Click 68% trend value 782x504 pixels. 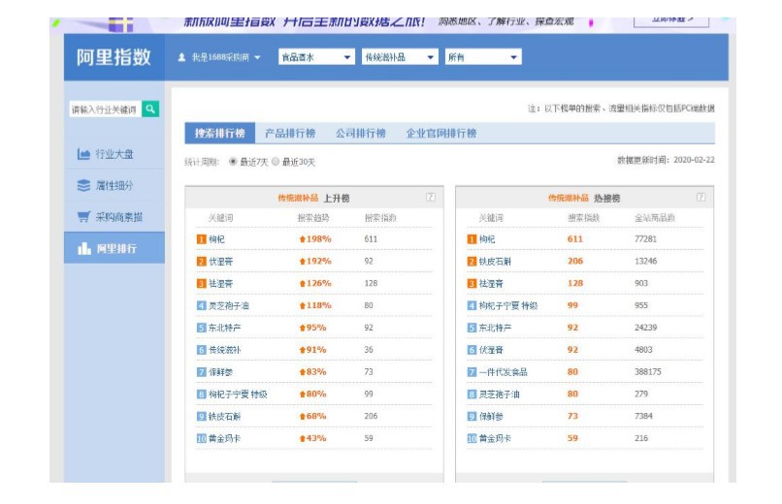click(316, 417)
